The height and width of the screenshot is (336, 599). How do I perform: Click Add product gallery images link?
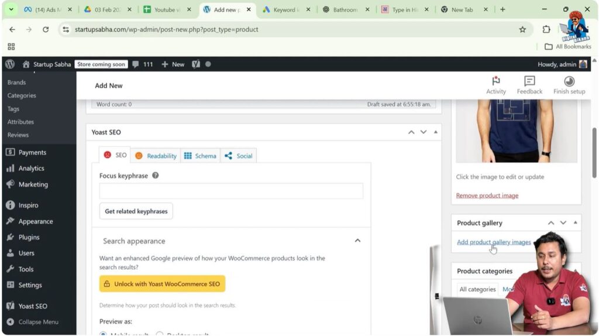pyautogui.click(x=494, y=242)
